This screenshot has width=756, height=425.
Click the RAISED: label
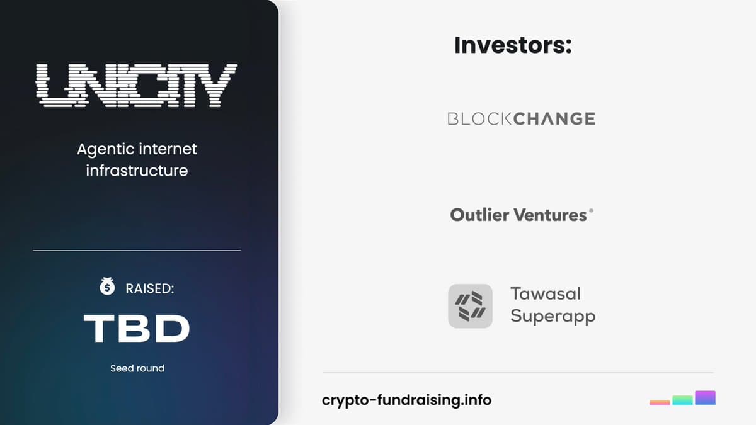pyautogui.click(x=150, y=288)
